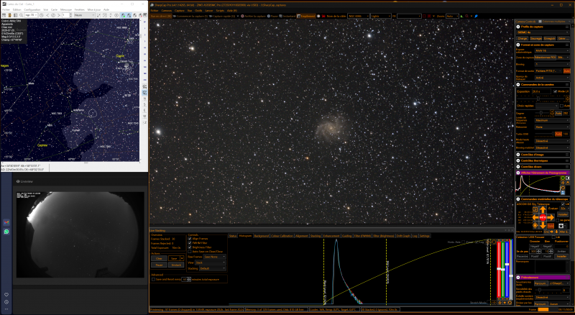This screenshot has height=315, width=575.
Task: Toggle the FWHM Filter checkbox
Action: [x=190, y=243]
